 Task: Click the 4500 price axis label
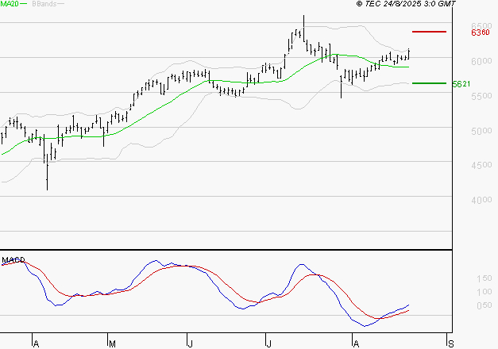point(481,165)
